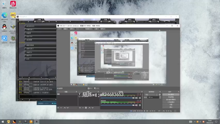Open the blue K desktop icon
The height and width of the screenshot is (124, 220).
click(4, 39)
